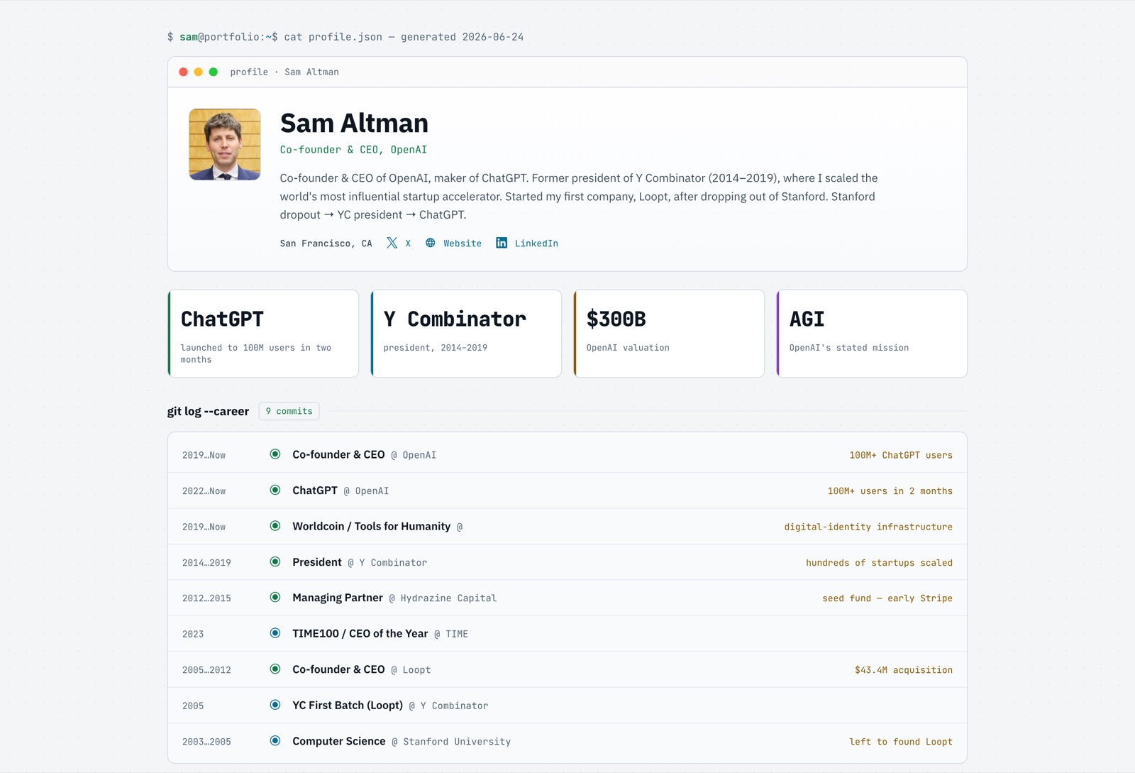Click 'left to found Loopt' note
This screenshot has width=1135, height=773.
coord(901,742)
